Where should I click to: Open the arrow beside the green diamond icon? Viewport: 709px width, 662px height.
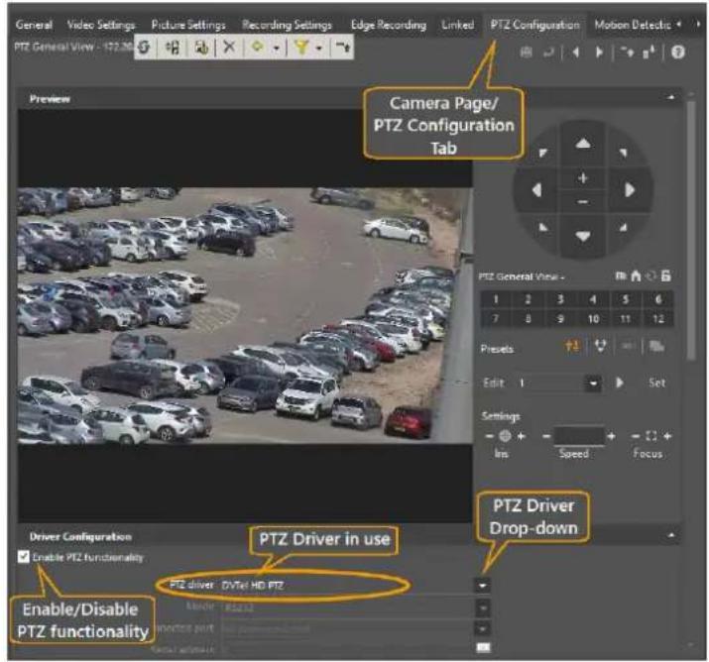pos(277,48)
